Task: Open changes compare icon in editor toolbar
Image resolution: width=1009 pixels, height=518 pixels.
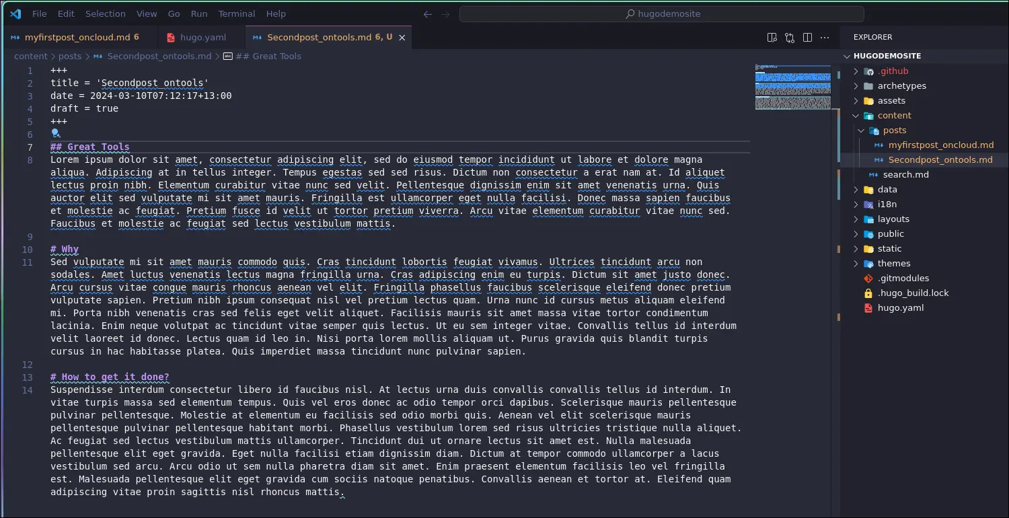Action: coord(790,38)
